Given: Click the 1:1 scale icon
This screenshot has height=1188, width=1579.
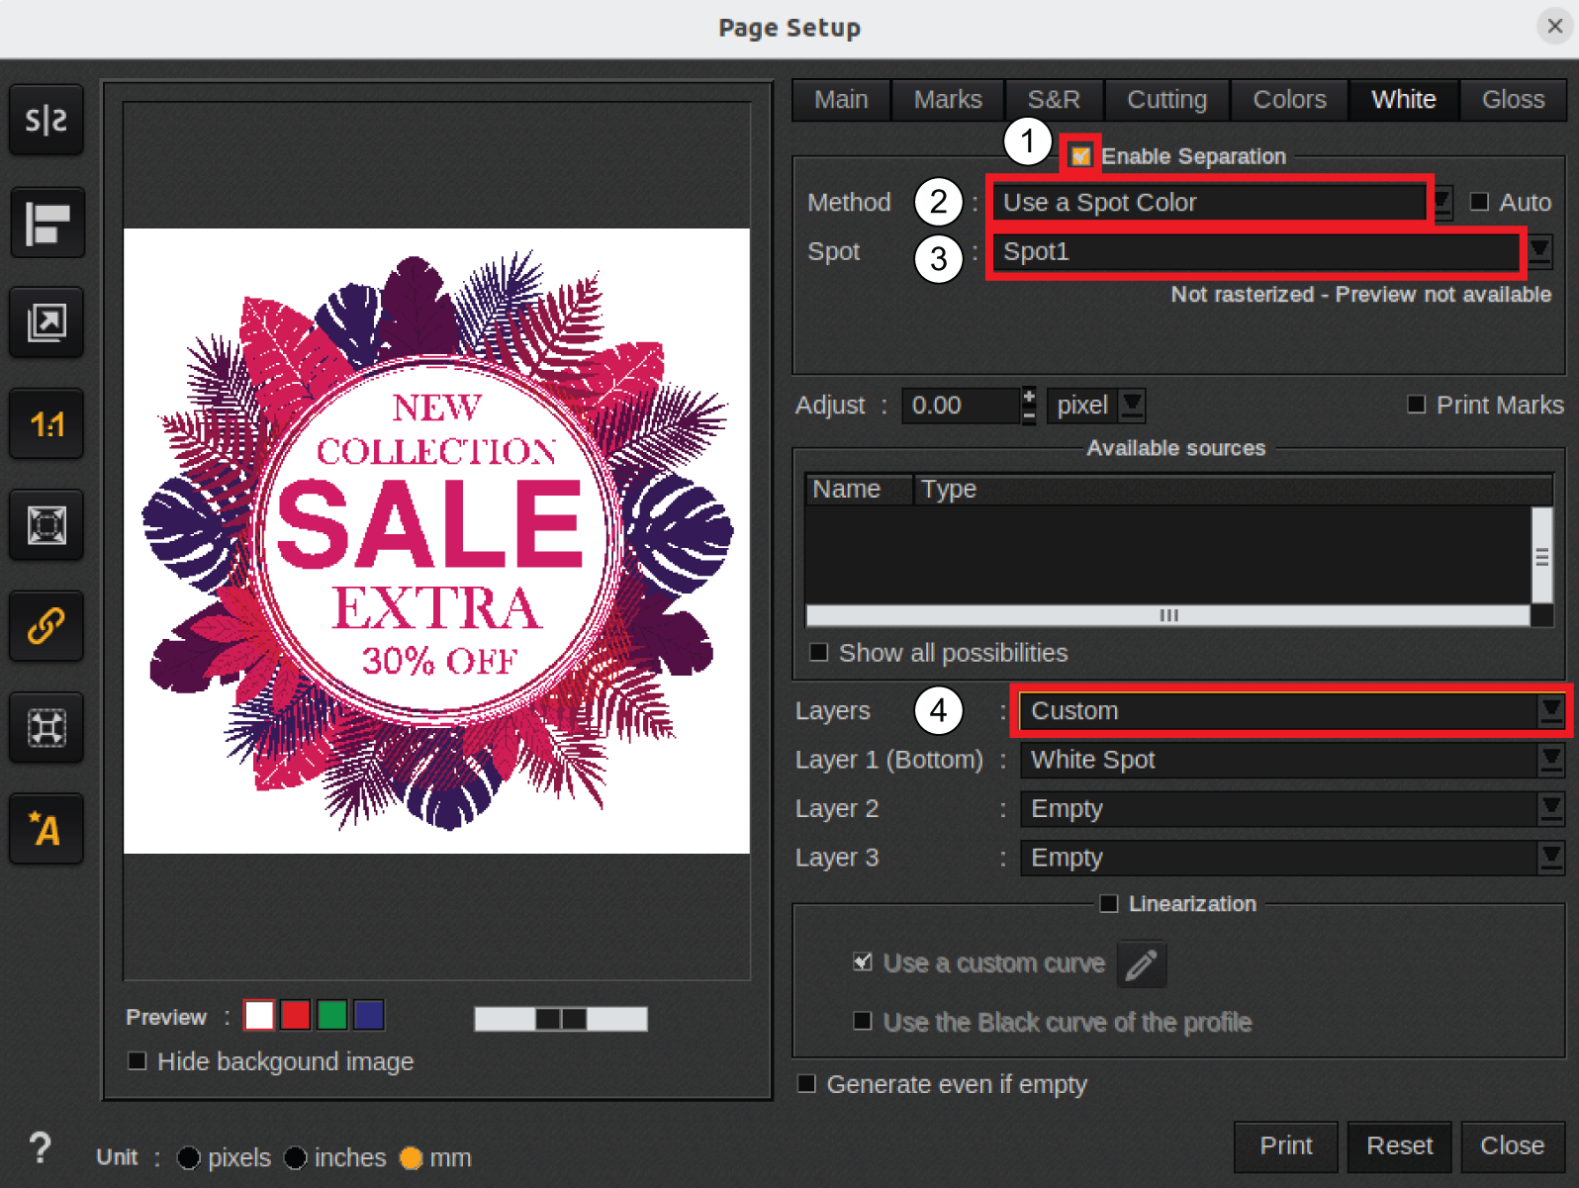Looking at the screenshot, I should (46, 424).
